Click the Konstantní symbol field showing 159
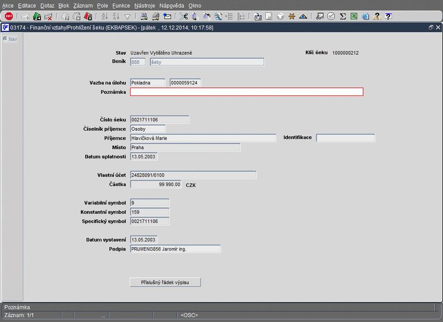 [150, 212]
